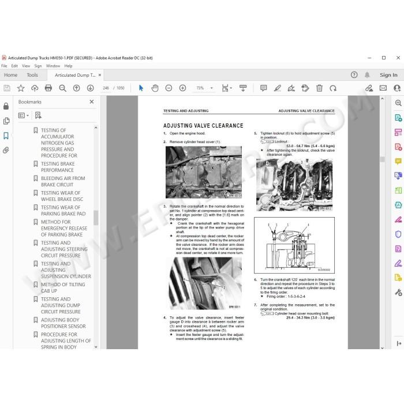Add file to starred favorites

(21, 88)
